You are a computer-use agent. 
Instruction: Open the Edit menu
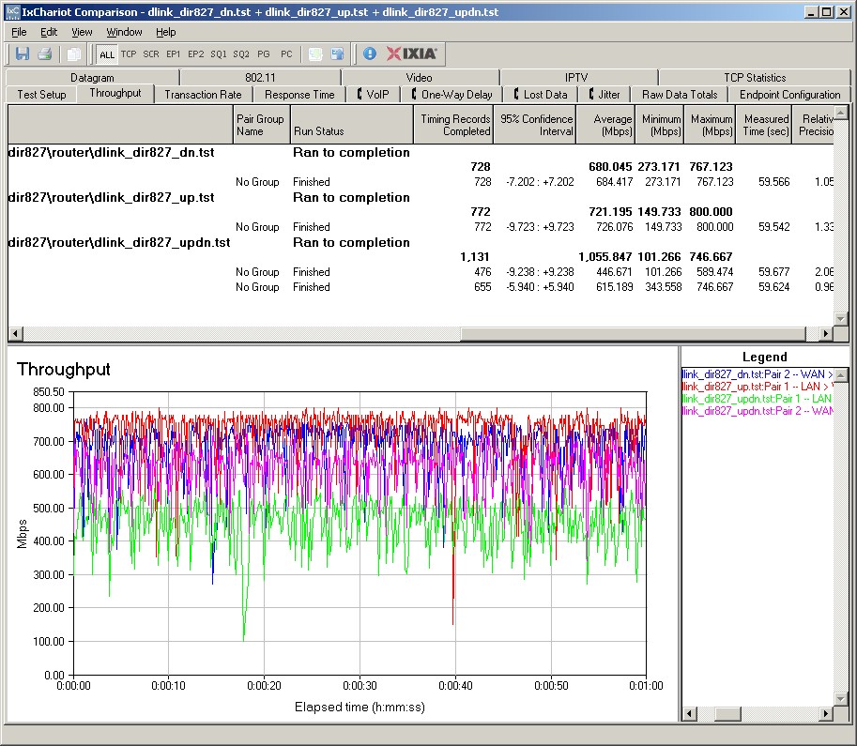[x=49, y=32]
